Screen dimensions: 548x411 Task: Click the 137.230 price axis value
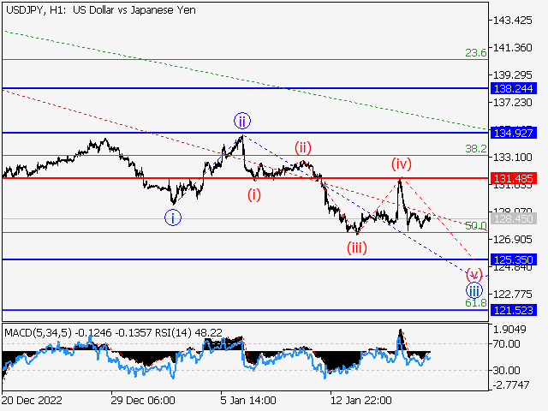coord(512,103)
